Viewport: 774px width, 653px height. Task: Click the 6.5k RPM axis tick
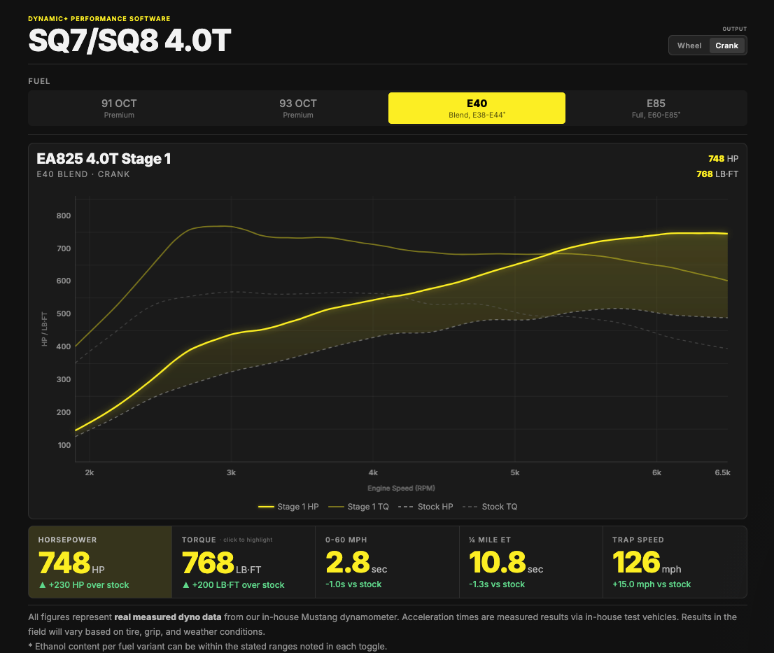pyautogui.click(x=723, y=472)
